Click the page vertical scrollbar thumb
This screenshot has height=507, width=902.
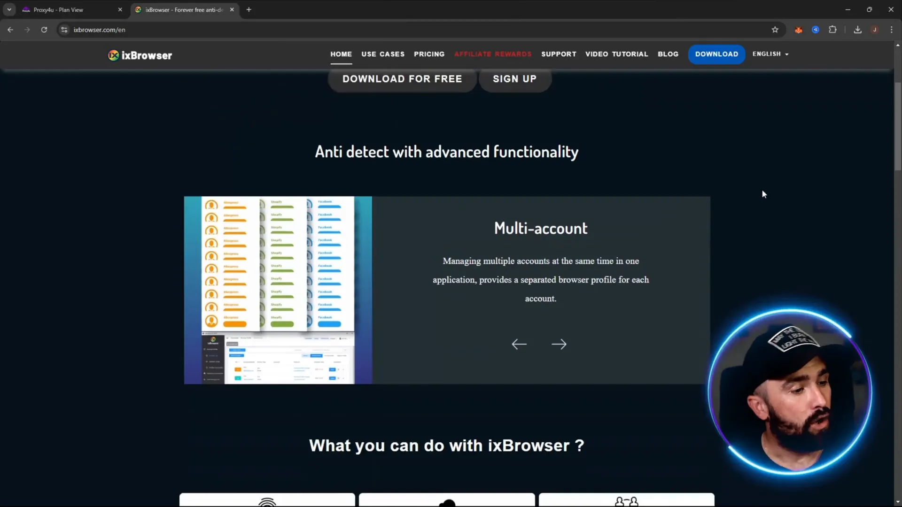click(x=898, y=126)
